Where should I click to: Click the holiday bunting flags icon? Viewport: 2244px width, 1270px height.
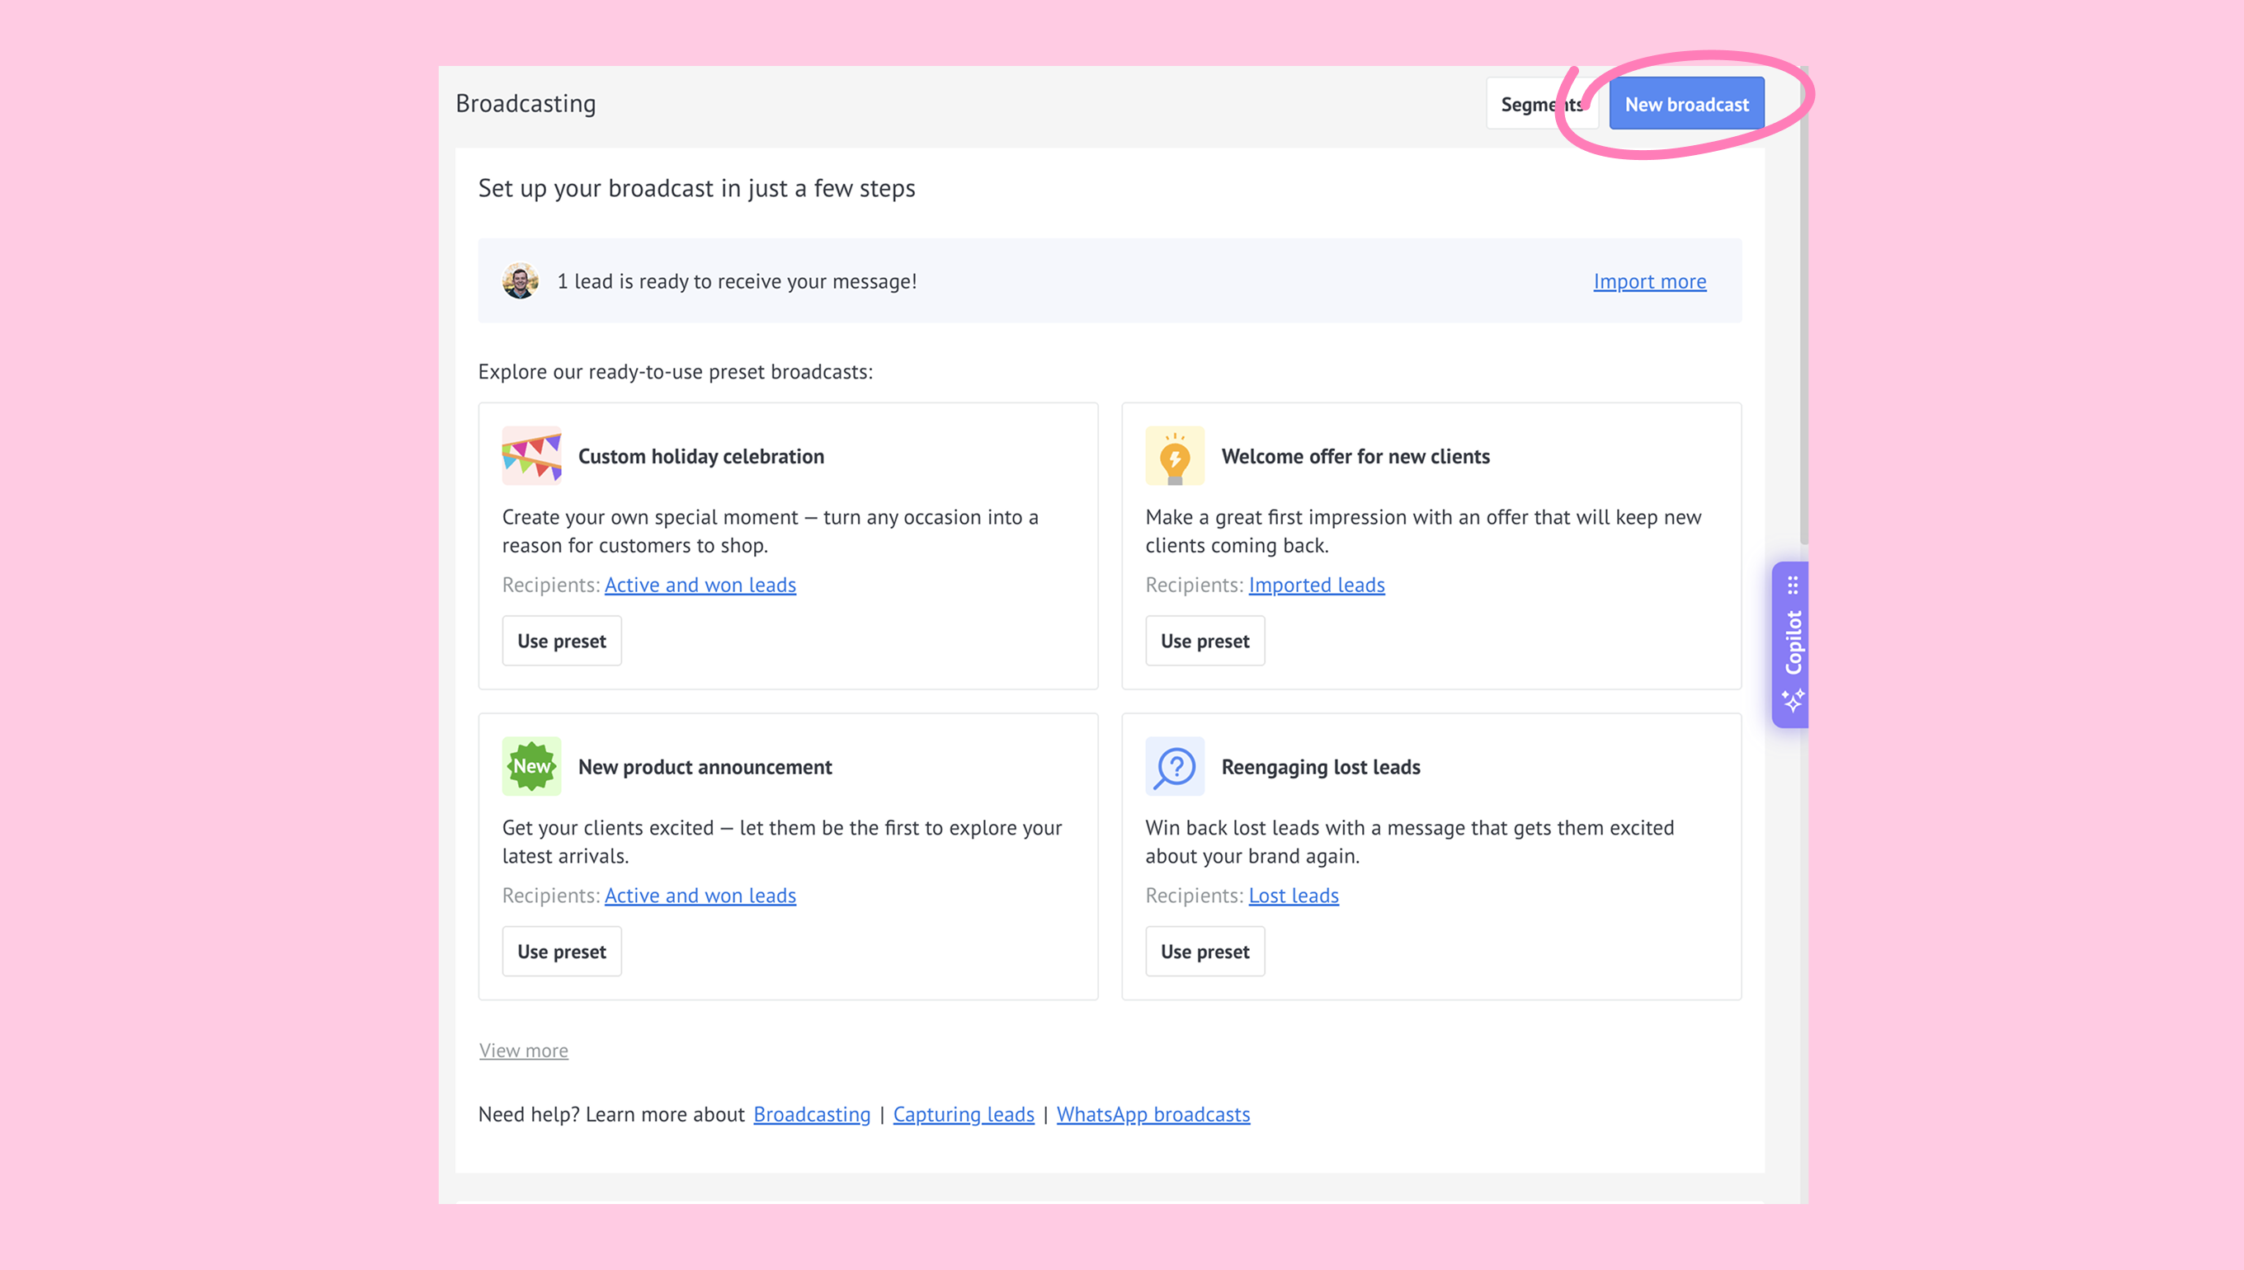pos(531,455)
